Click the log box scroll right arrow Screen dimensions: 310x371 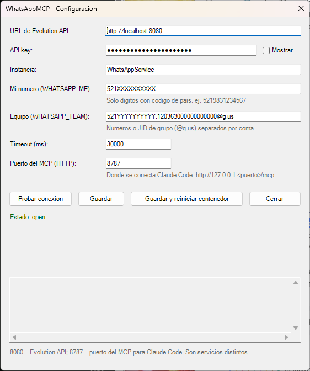(286, 337)
